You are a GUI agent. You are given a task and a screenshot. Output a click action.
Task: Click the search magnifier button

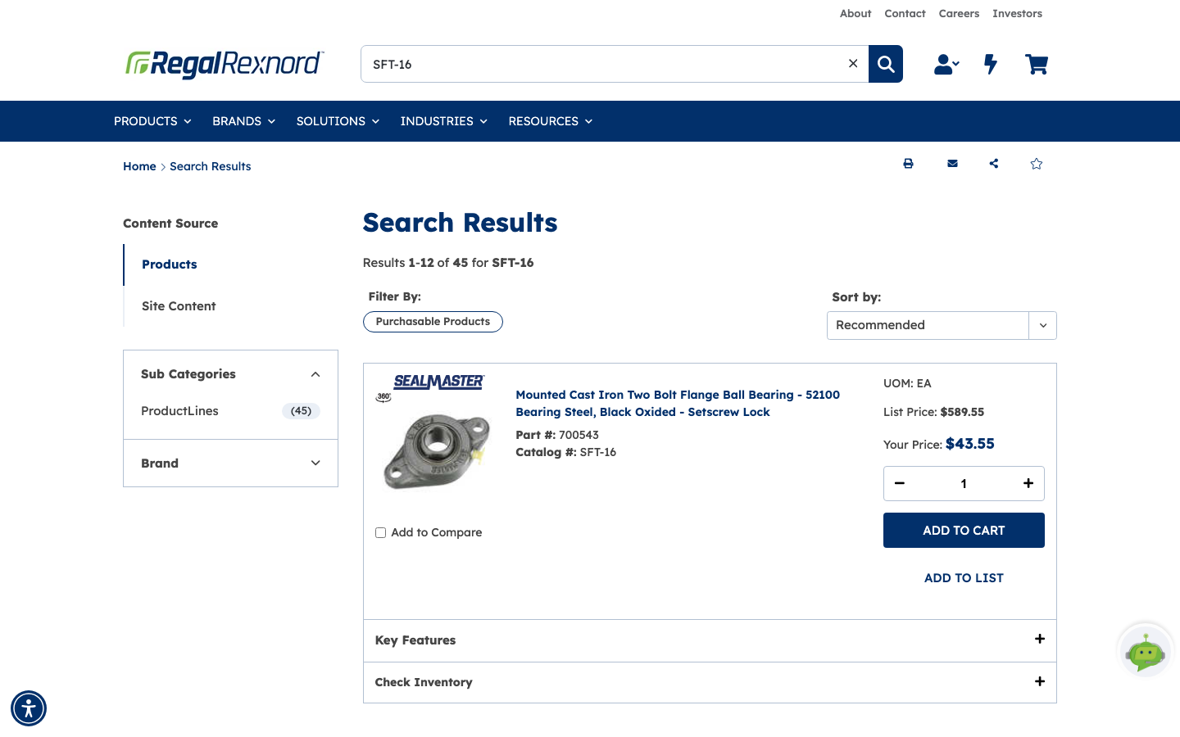coord(886,64)
